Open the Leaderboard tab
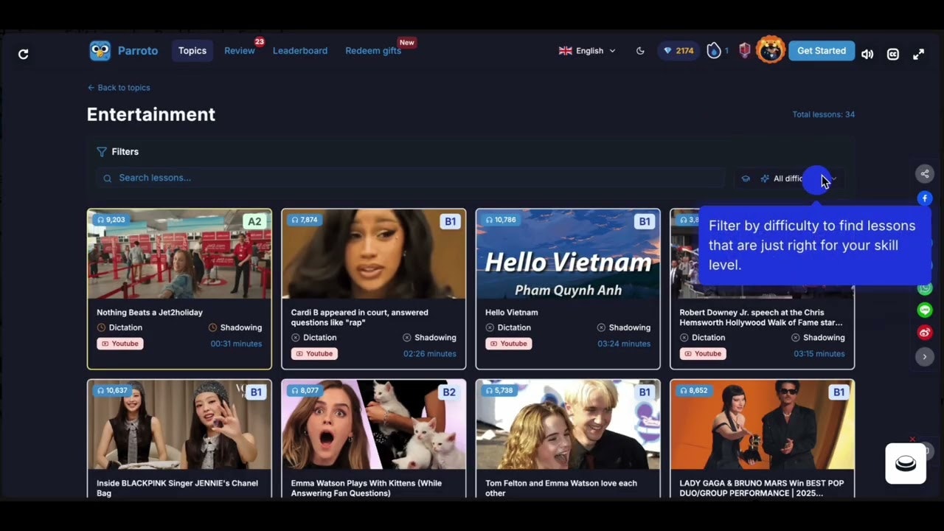Screen dimensions: 944x531 pyautogui.click(x=300, y=51)
